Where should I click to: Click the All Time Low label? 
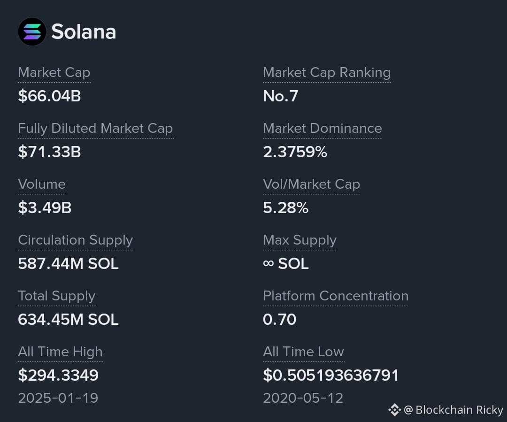click(x=304, y=352)
